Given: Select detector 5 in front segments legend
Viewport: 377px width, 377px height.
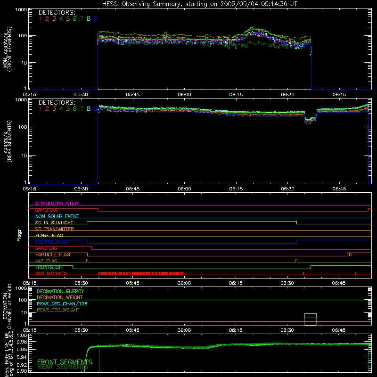Looking at the screenshot, I should (68, 19).
